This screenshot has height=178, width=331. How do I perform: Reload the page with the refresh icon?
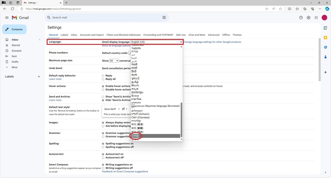[x=12, y=9]
